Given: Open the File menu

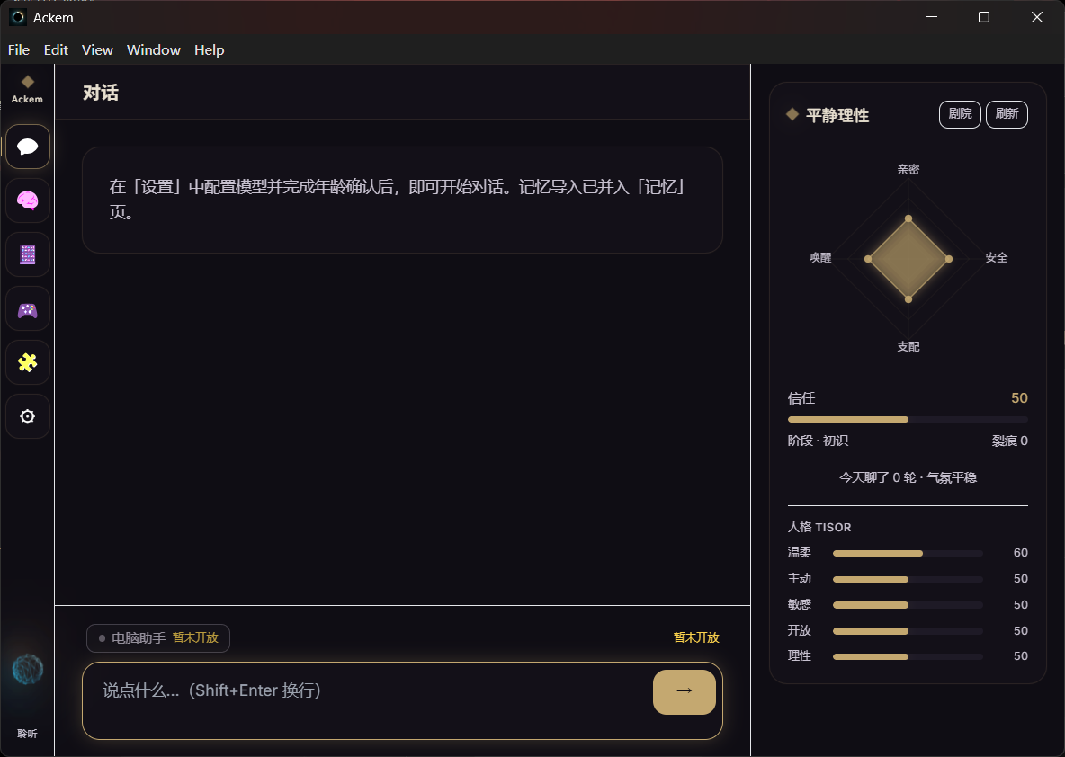Looking at the screenshot, I should tap(18, 49).
